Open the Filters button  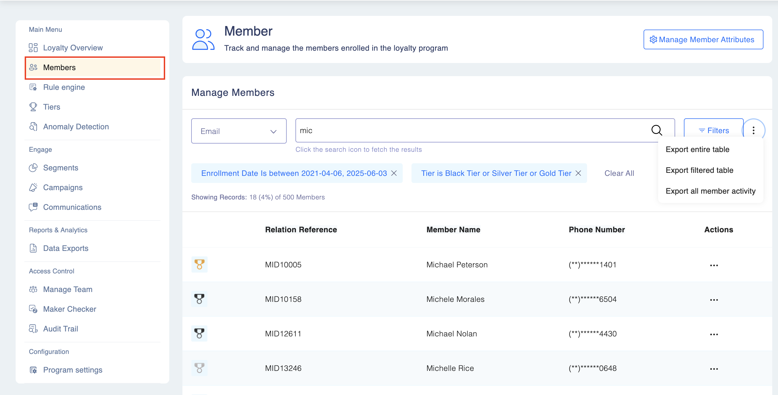(713, 131)
